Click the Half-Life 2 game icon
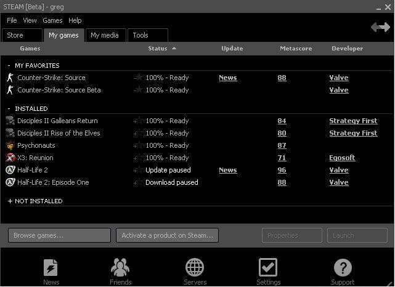Viewport: 395px width, 287px height. [10, 170]
